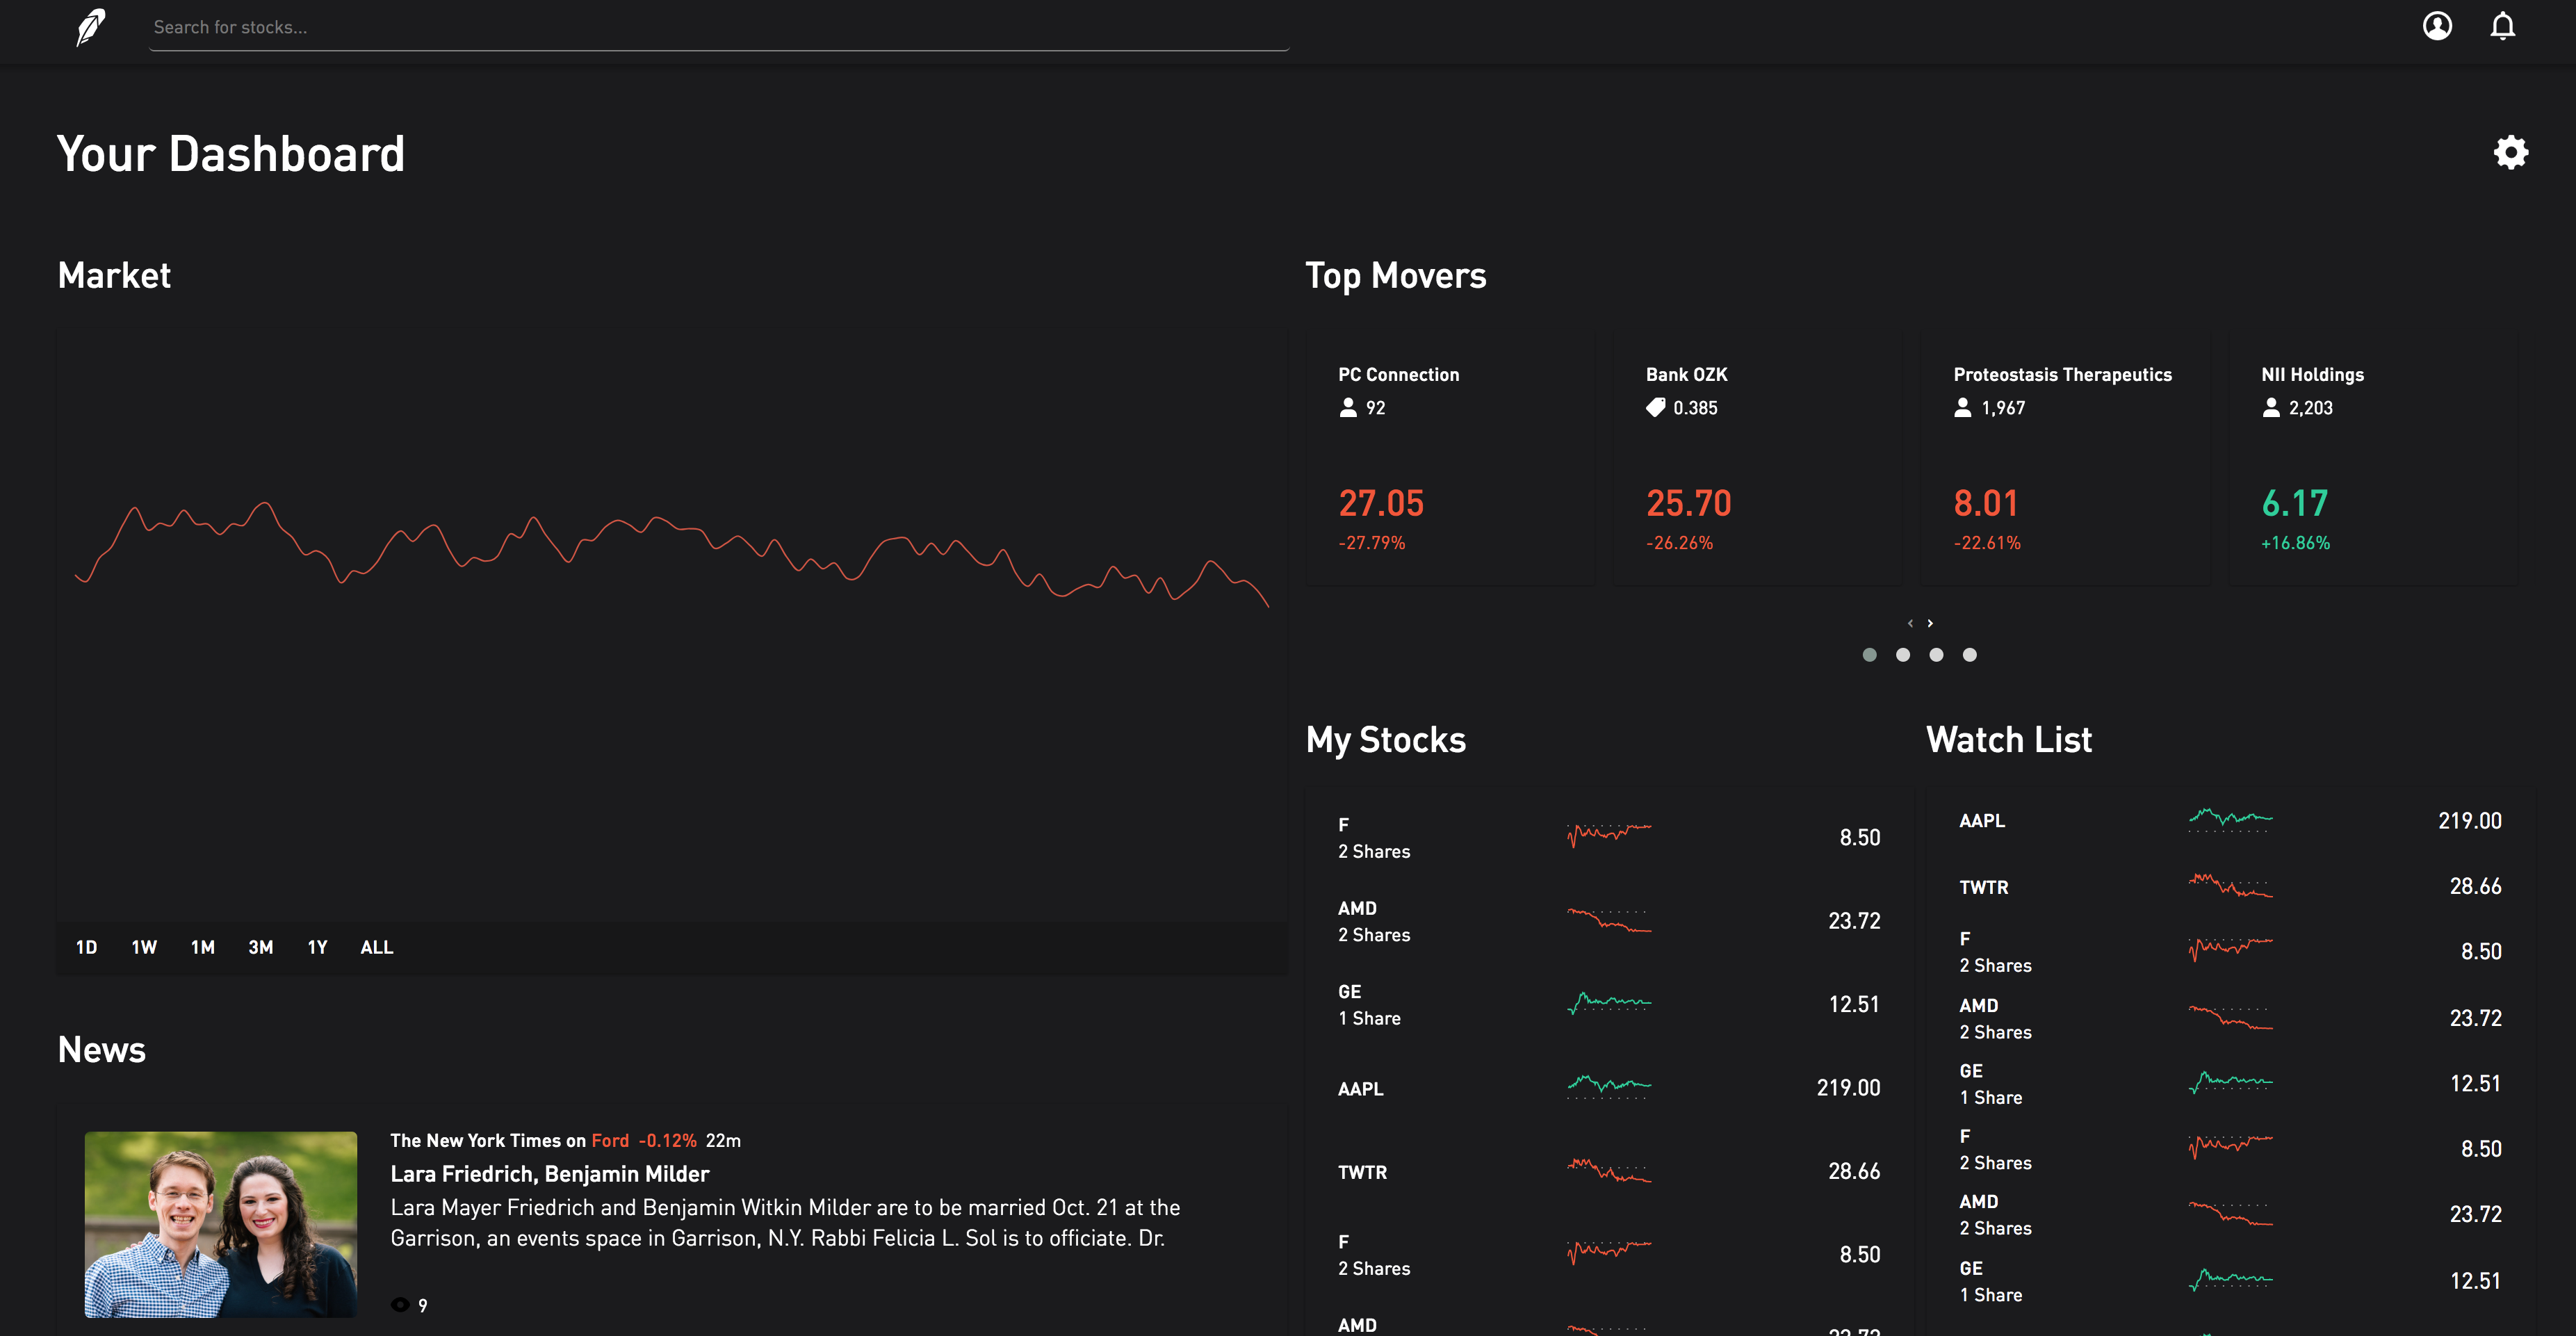Click the eye views icon under news article
This screenshot has height=1336, width=2576.
tap(400, 1305)
